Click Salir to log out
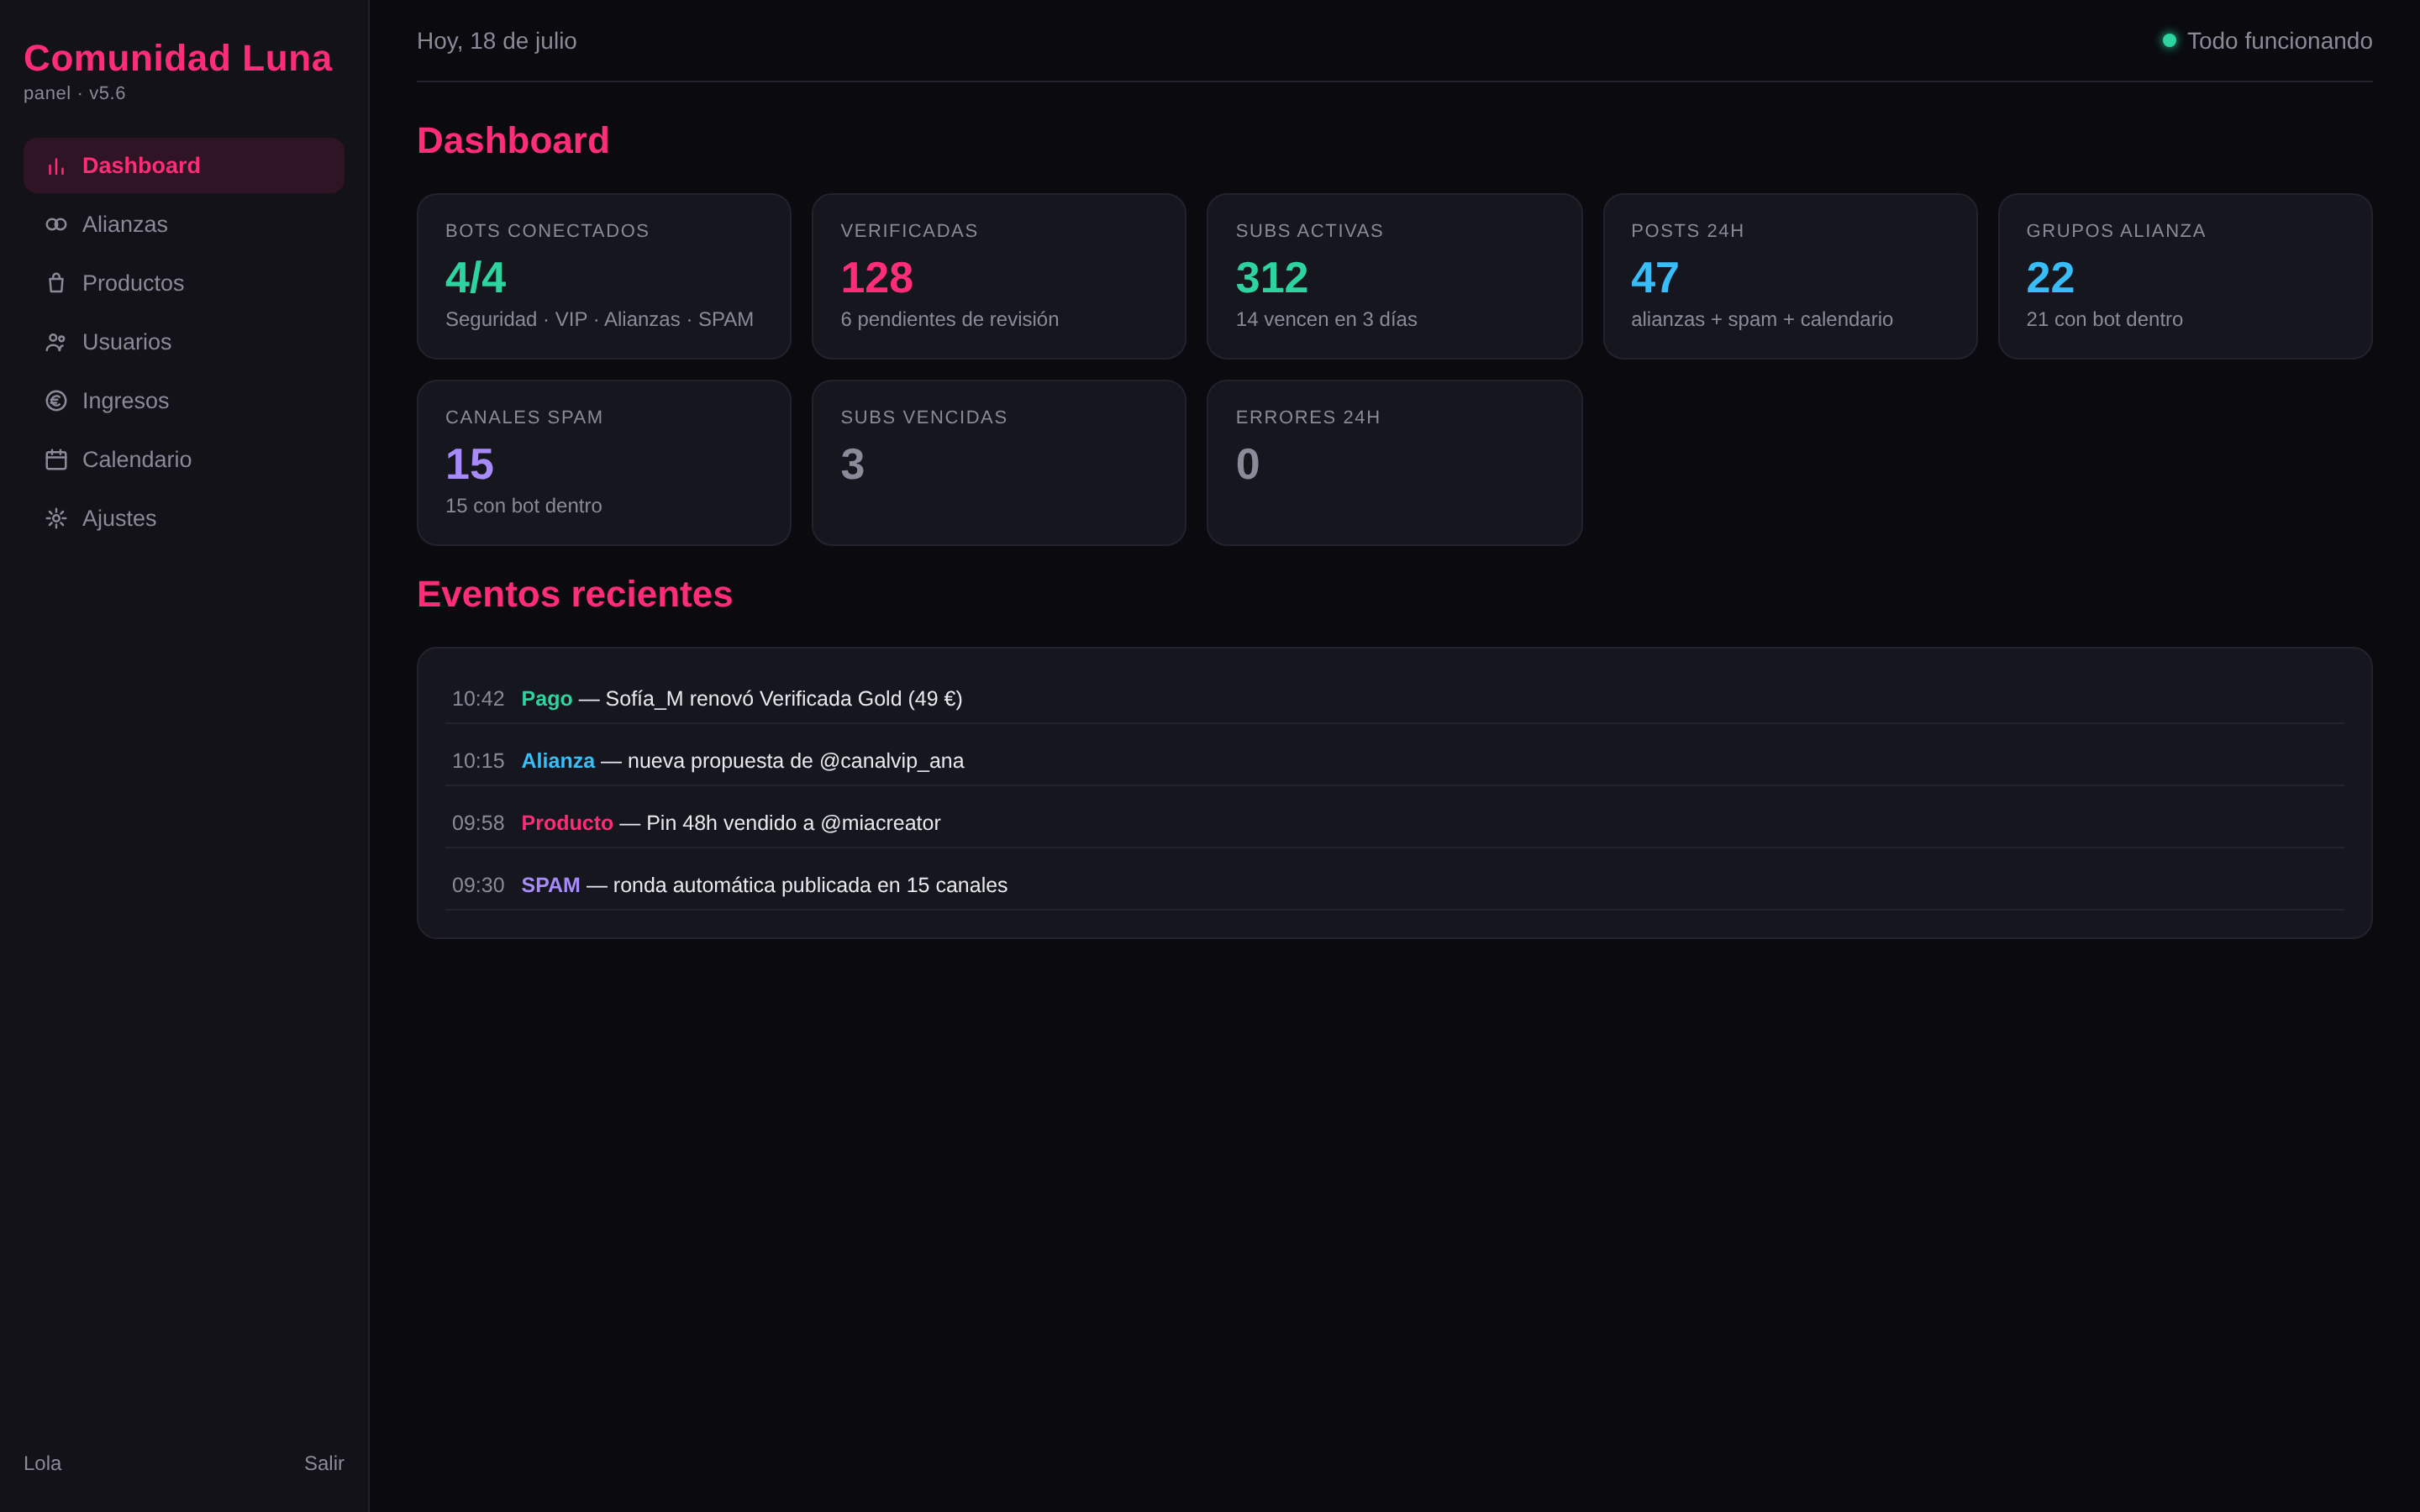 click(324, 1463)
